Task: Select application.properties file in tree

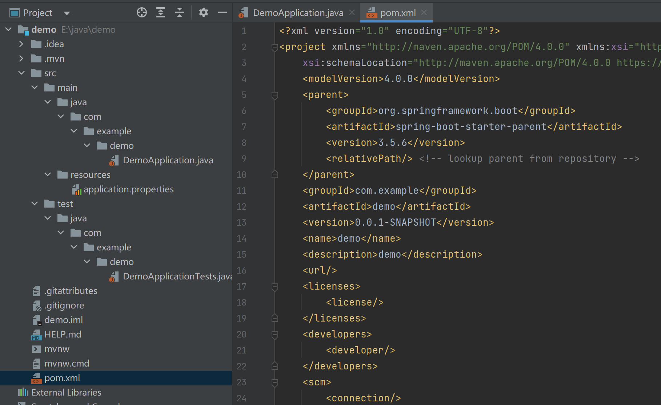Action: (129, 189)
